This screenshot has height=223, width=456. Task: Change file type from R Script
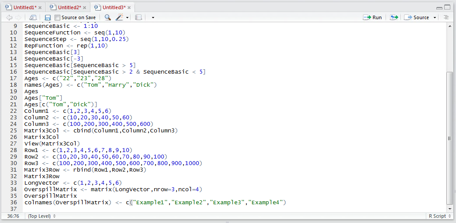click(439, 216)
